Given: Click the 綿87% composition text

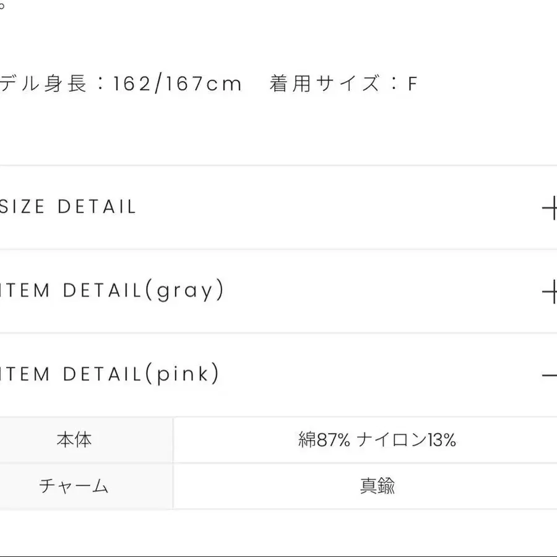Looking at the screenshot, I should [x=324, y=440].
